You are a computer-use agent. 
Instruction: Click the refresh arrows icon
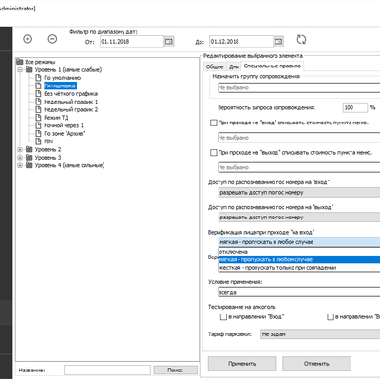pyautogui.click(x=301, y=40)
